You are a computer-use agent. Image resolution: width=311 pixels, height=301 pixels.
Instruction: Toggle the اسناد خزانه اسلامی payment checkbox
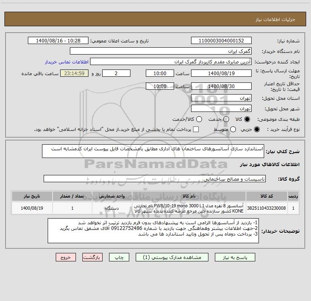[196, 129]
